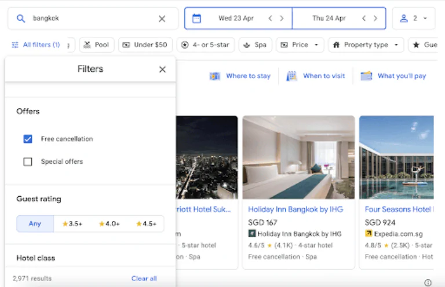Open the check-in calendar icon

click(196, 19)
